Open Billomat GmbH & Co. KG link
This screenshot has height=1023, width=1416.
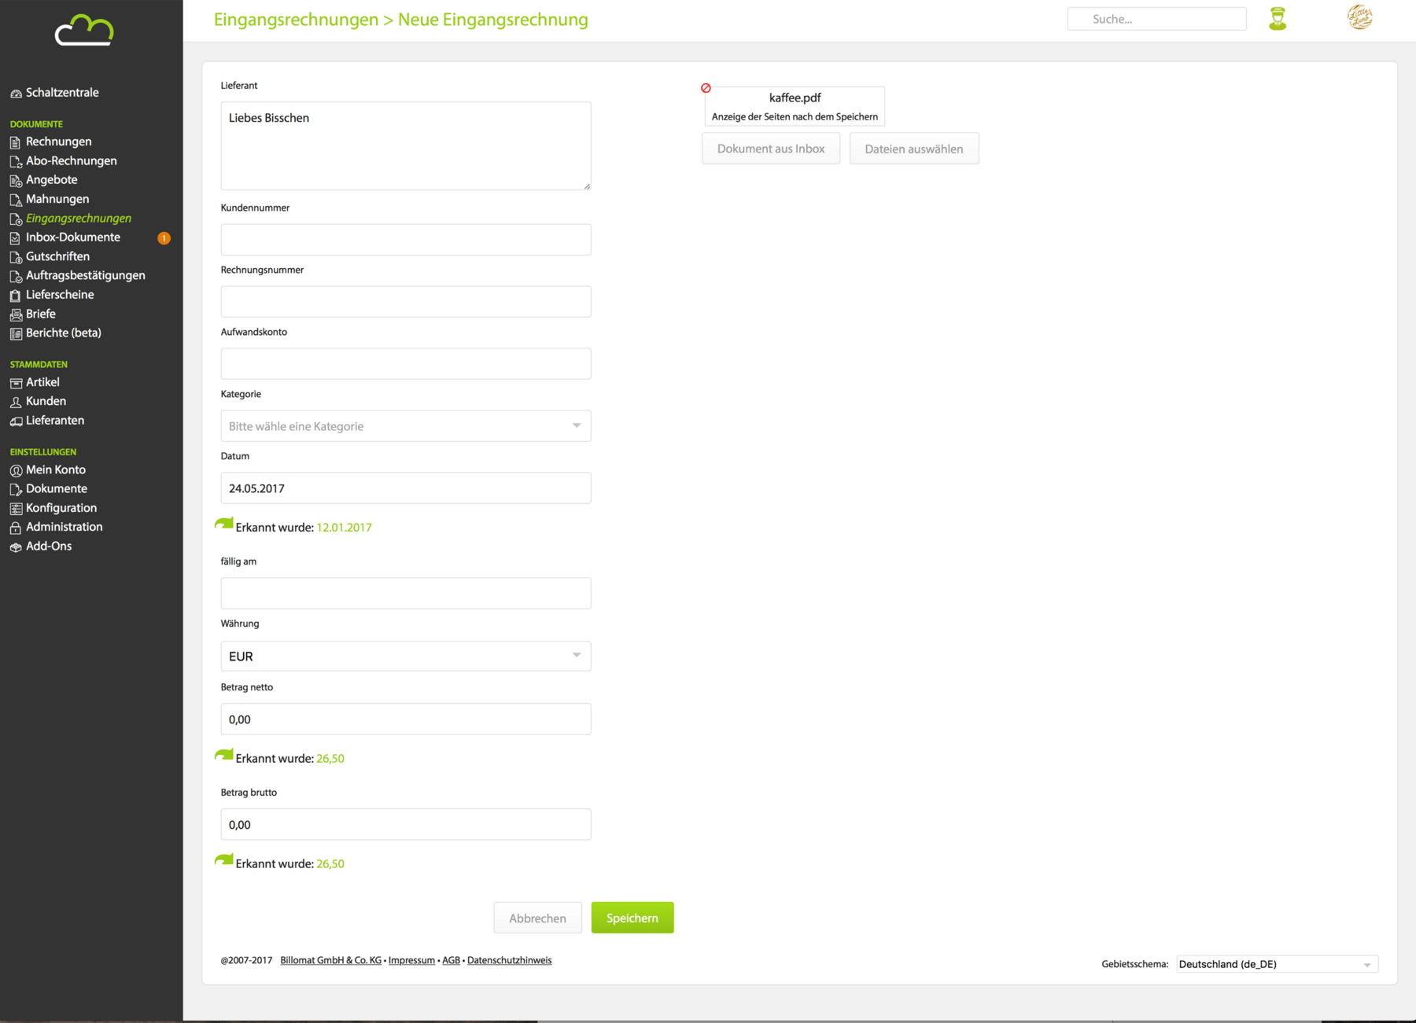pos(330,960)
